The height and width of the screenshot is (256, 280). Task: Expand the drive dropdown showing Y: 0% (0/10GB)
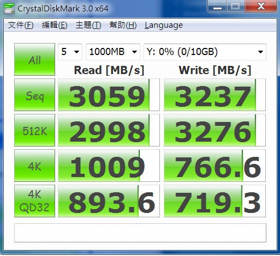coord(205,52)
